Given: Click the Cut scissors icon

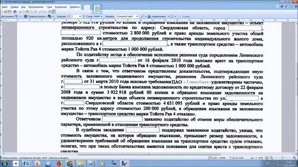Looking at the screenshot, I should 20,12.
